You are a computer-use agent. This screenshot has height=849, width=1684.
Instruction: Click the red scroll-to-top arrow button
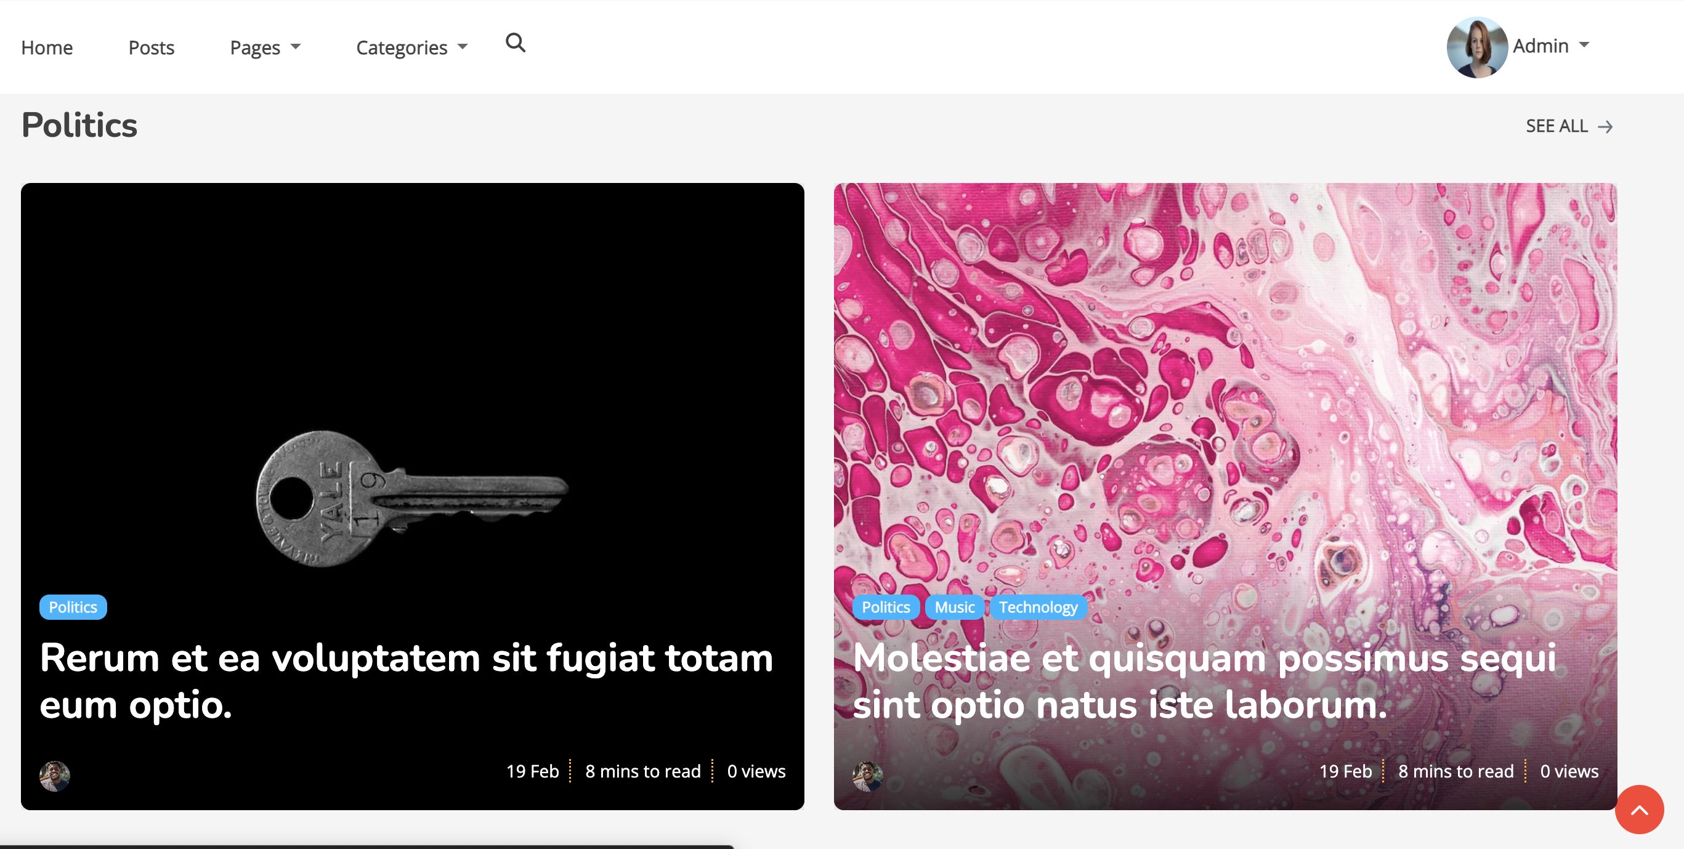coord(1639,810)
